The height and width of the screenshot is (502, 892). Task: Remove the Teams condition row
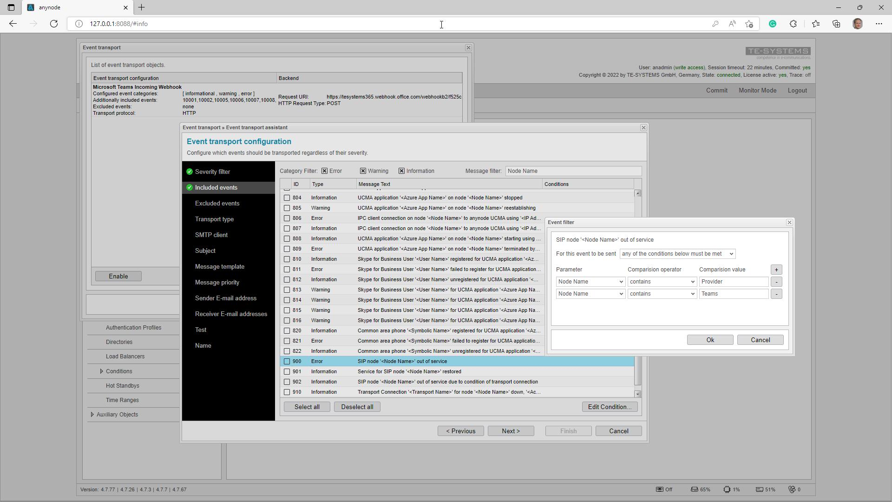click(x=776, y=294)
